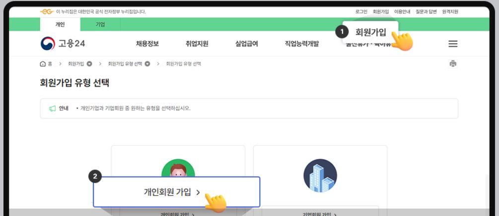
Task: Expand the 회원가입 유형 선택 breadcrumb dropdown
Action: click(x=147, y=64)
